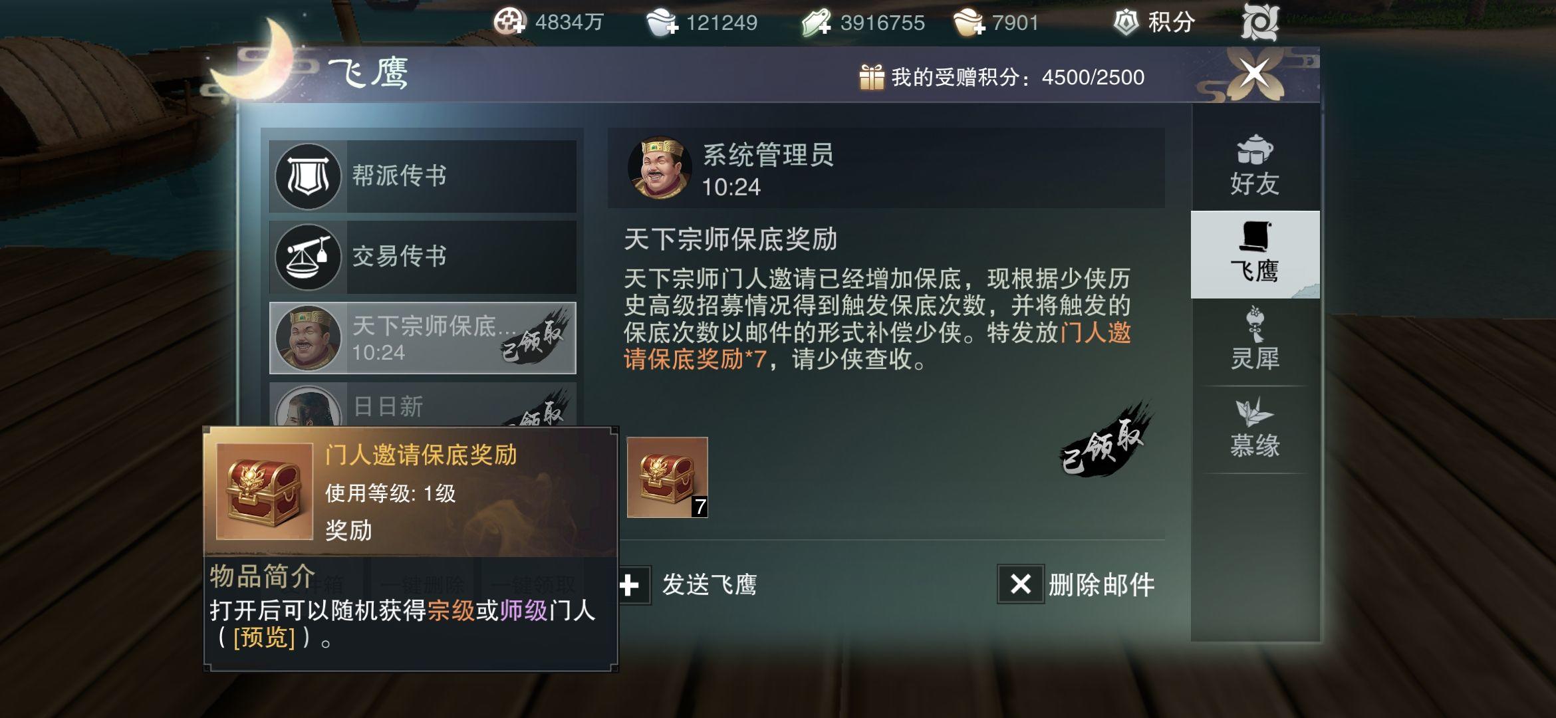The image size is (1556, 718).
Task: Switch to the 灵犀 tab
Action: (x=1255, y=339)
